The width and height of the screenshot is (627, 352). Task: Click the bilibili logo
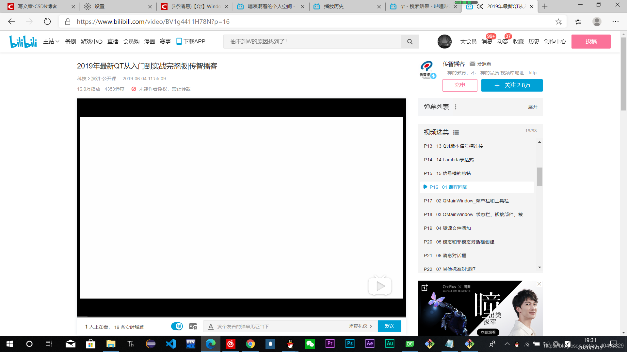(23, 41)
